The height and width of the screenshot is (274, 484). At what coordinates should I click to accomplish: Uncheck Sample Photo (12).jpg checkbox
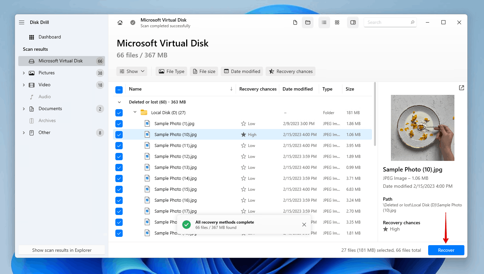[x=119, y=157]
